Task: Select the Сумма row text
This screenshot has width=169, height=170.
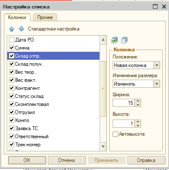Action: click(22, 48)
